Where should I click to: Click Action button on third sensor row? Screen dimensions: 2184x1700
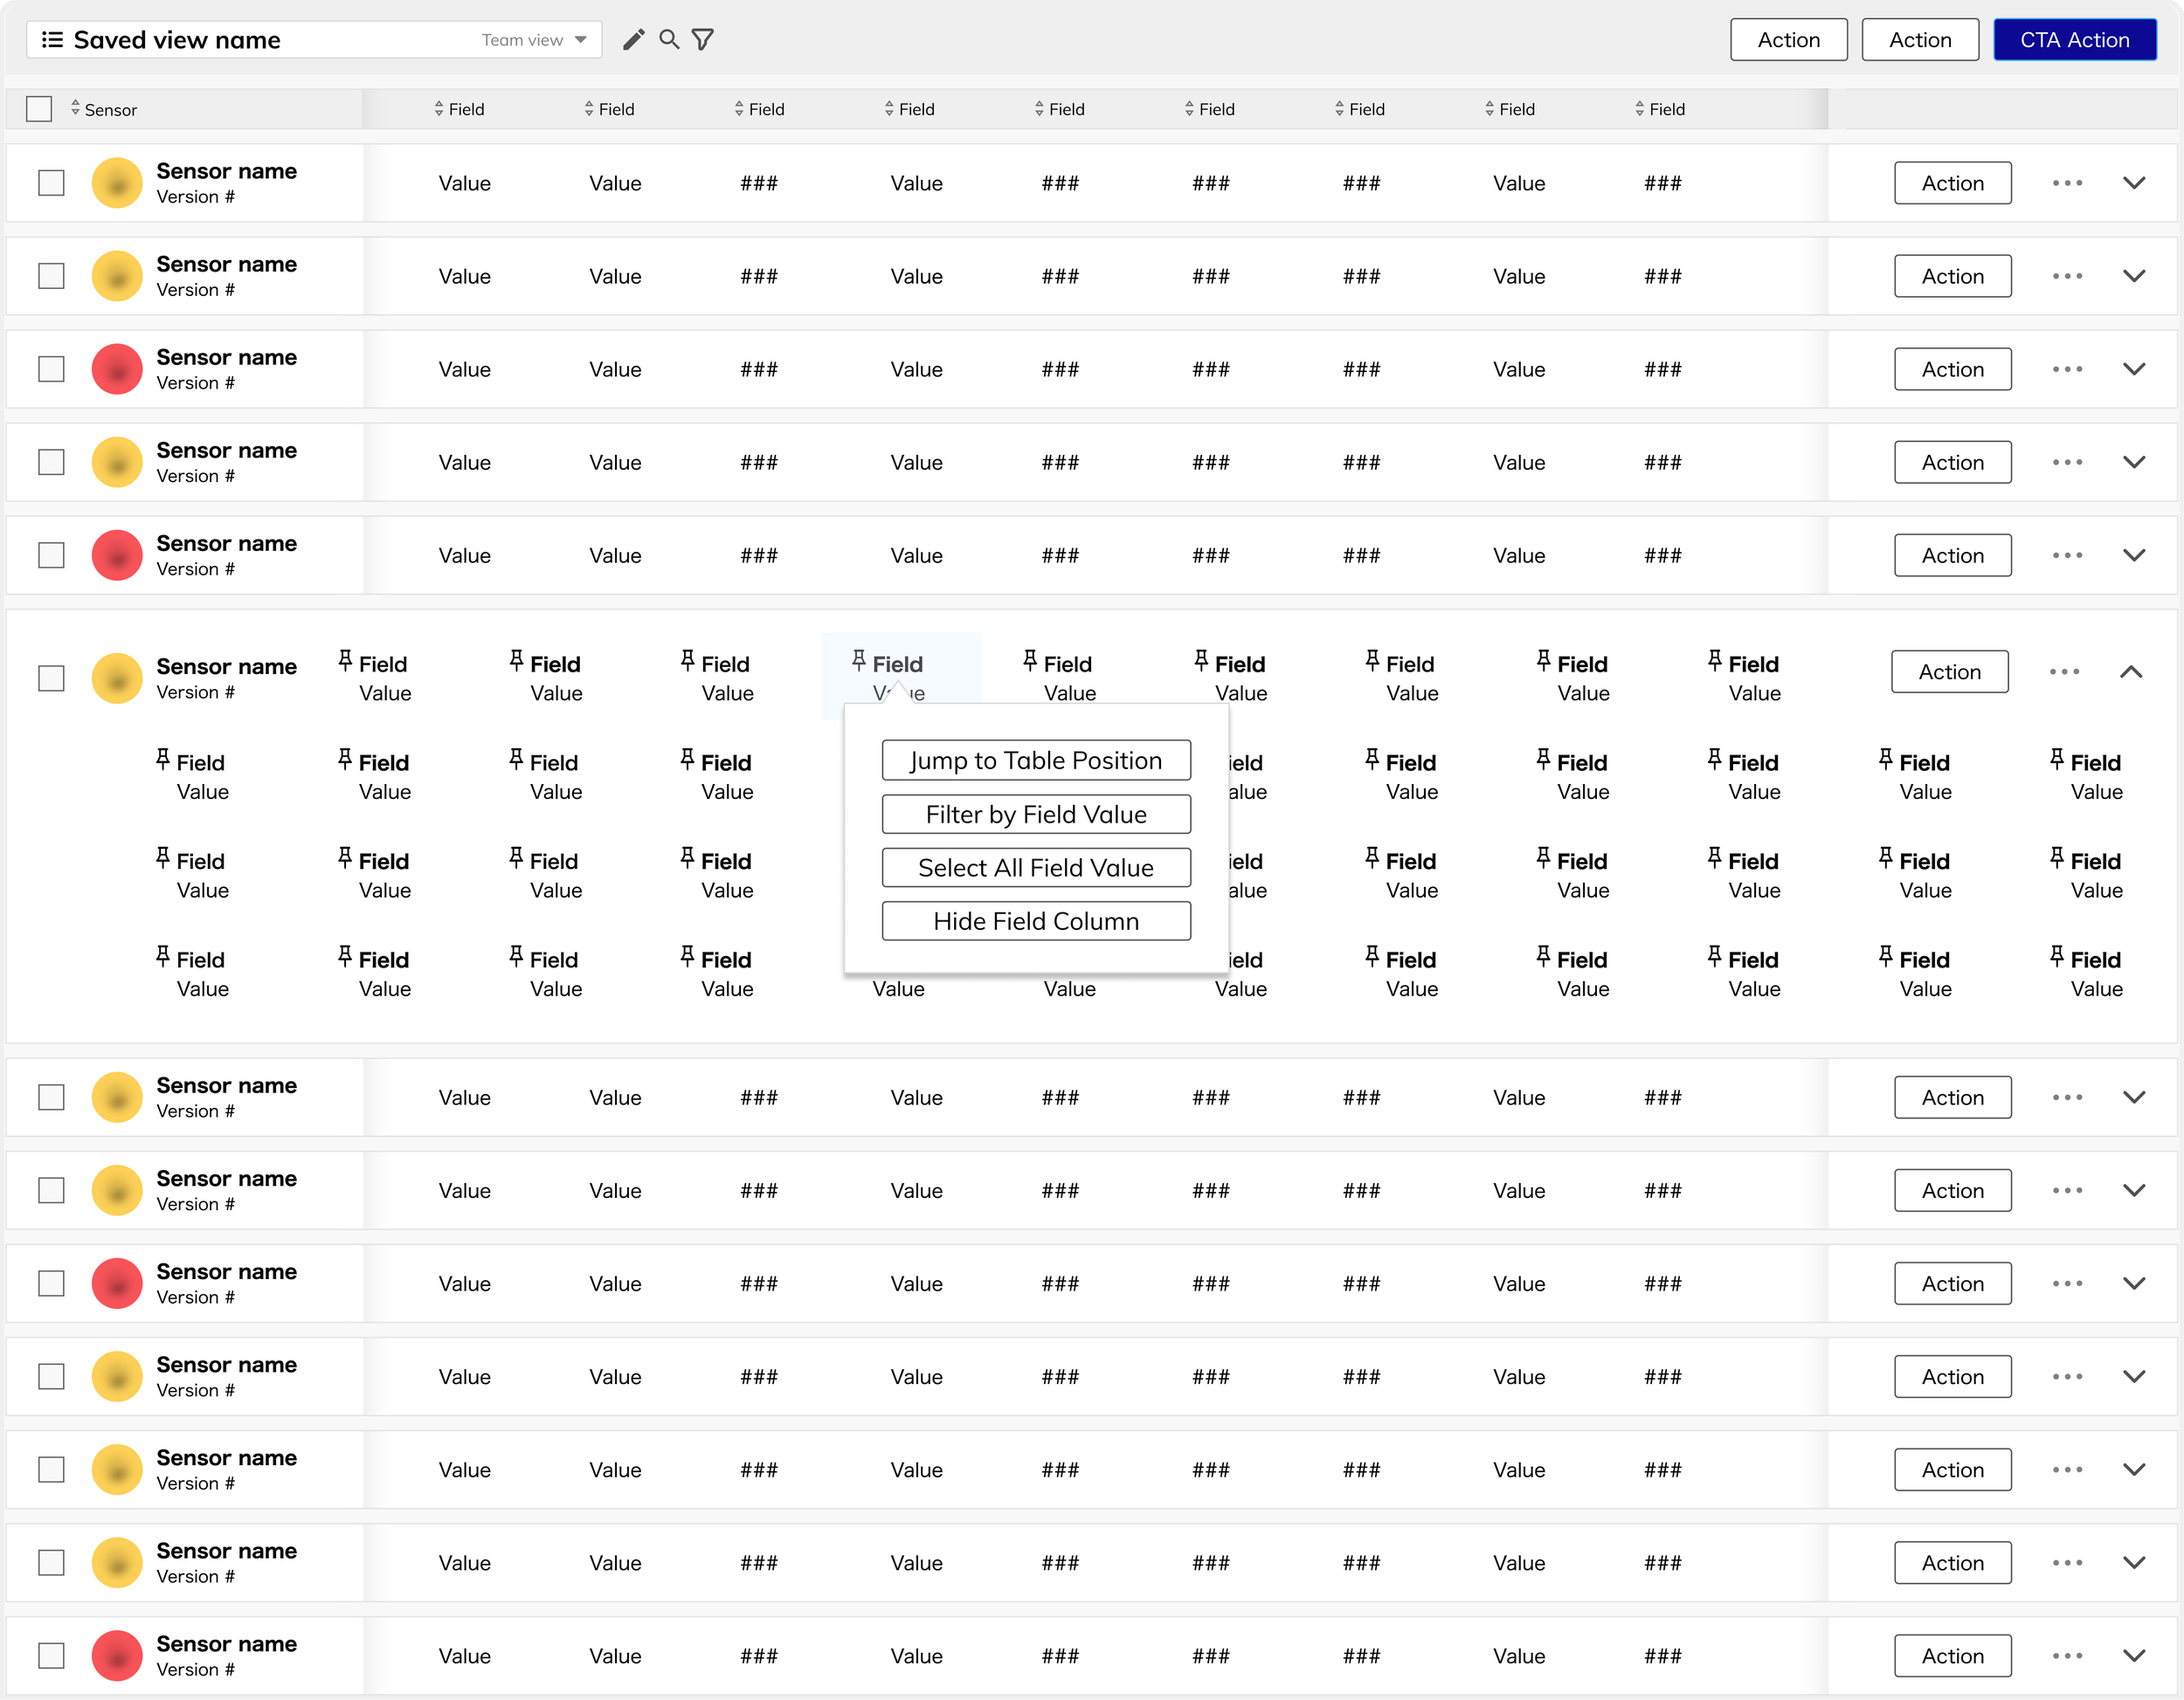click(1952, 370)
